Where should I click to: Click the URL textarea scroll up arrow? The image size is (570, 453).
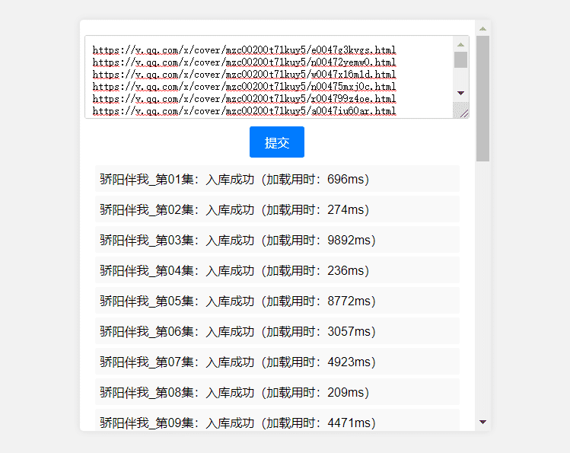pos(460,44)
